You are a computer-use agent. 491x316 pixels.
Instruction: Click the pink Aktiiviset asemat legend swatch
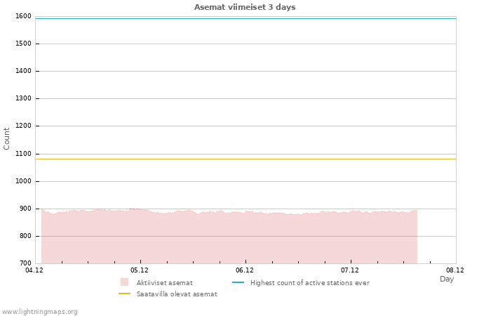(x=125, y=282)
